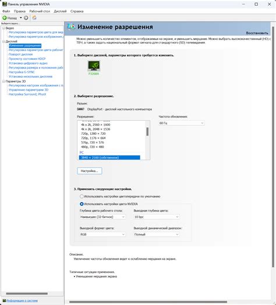Collapse the Дисплей tree section
276x305 pixels.
pos(3,41)
